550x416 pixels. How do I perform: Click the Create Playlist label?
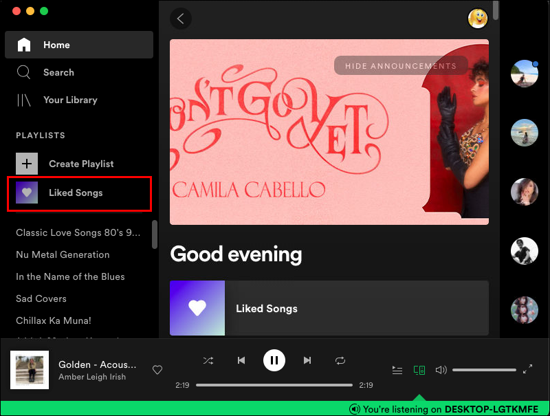pyautogui.click(x=81, y=164)
